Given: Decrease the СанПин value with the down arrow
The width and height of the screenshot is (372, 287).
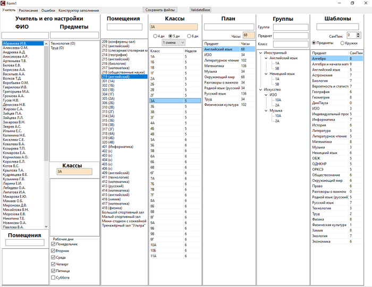Looking at the screenshot, I should (x=358, y=37).
